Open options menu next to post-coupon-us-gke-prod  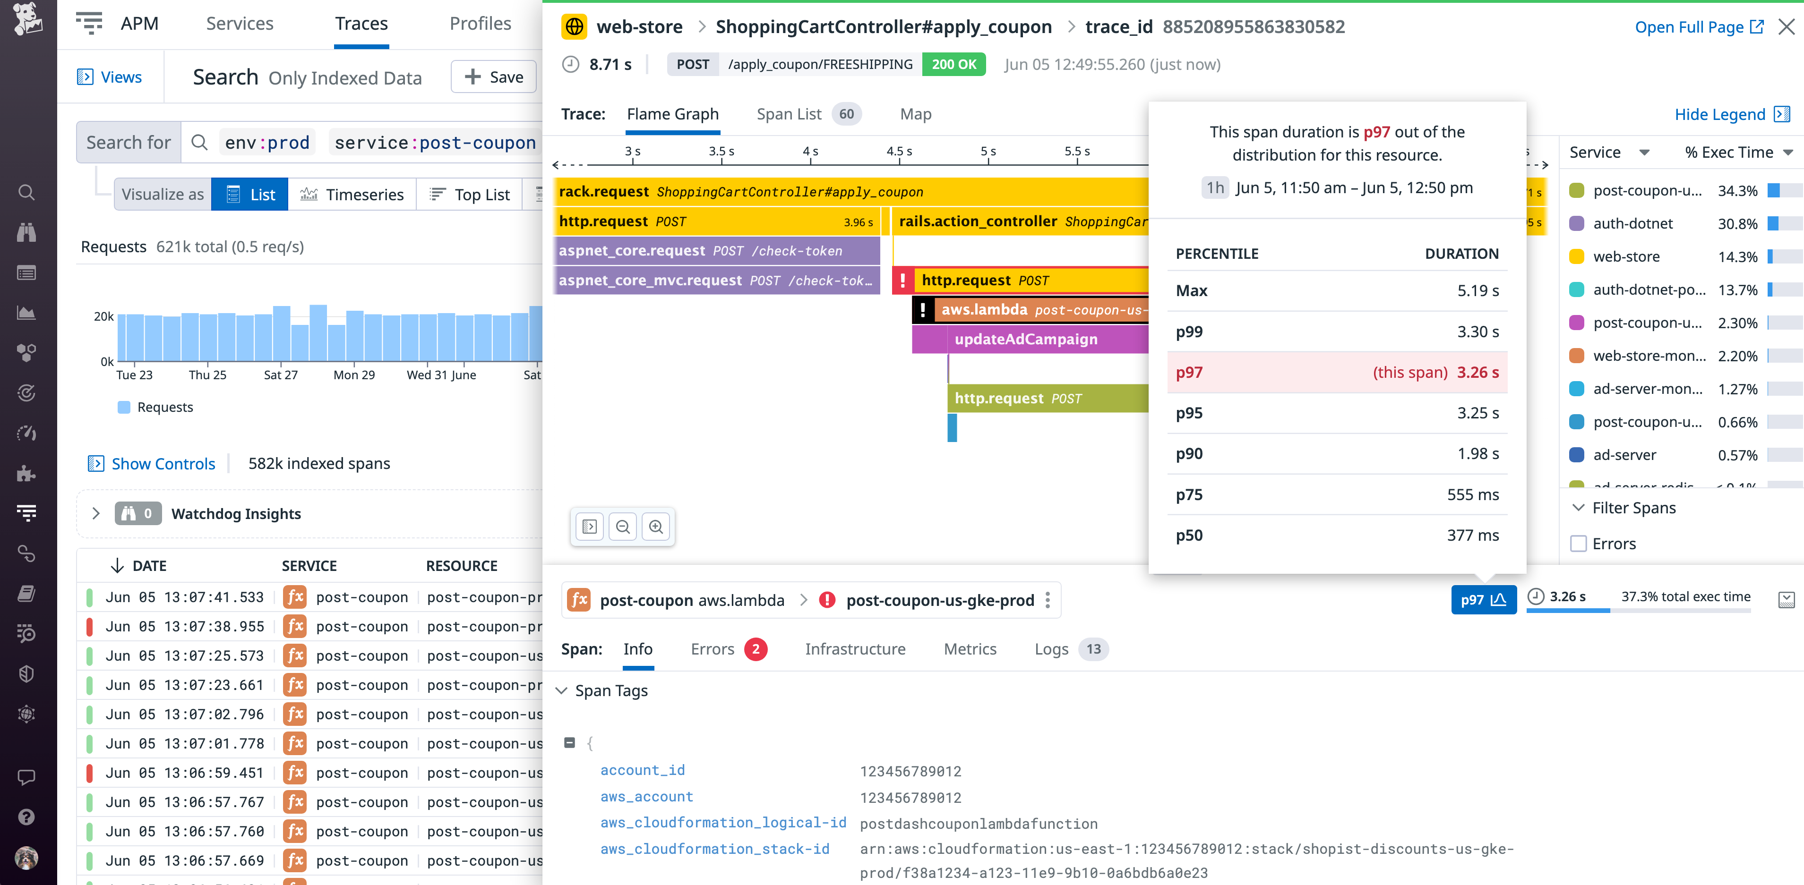pos(1048,600)
